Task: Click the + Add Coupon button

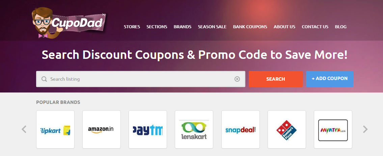Action: [329, 79]
